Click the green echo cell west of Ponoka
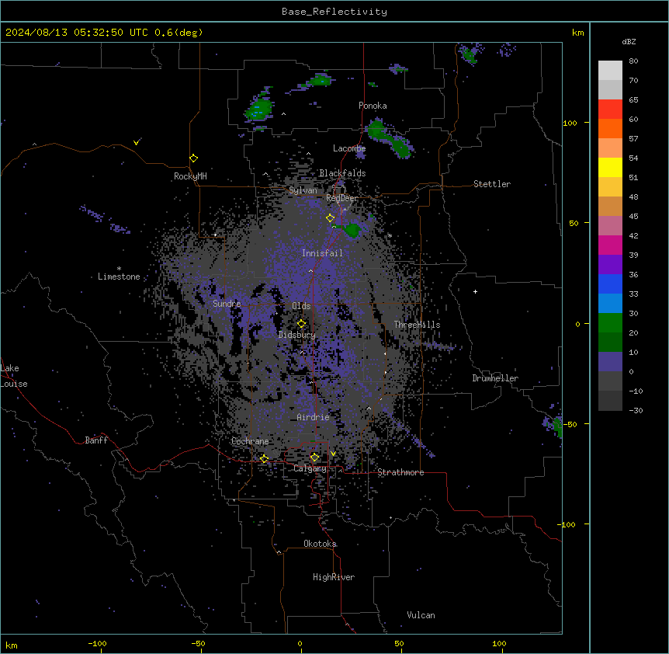This screenshot has height=654, width=669. click(259, 109)
